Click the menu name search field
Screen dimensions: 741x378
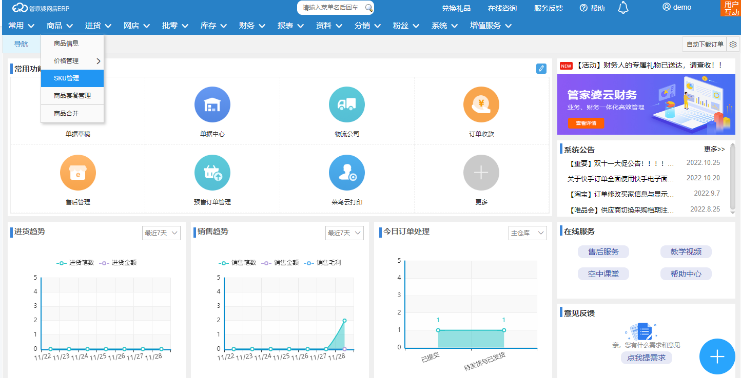[x=331, y=8]
